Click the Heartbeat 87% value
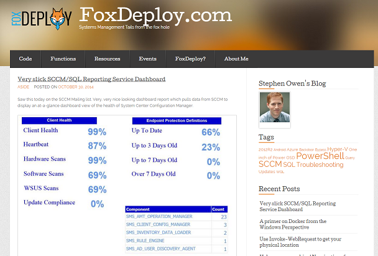 [97, 146]
